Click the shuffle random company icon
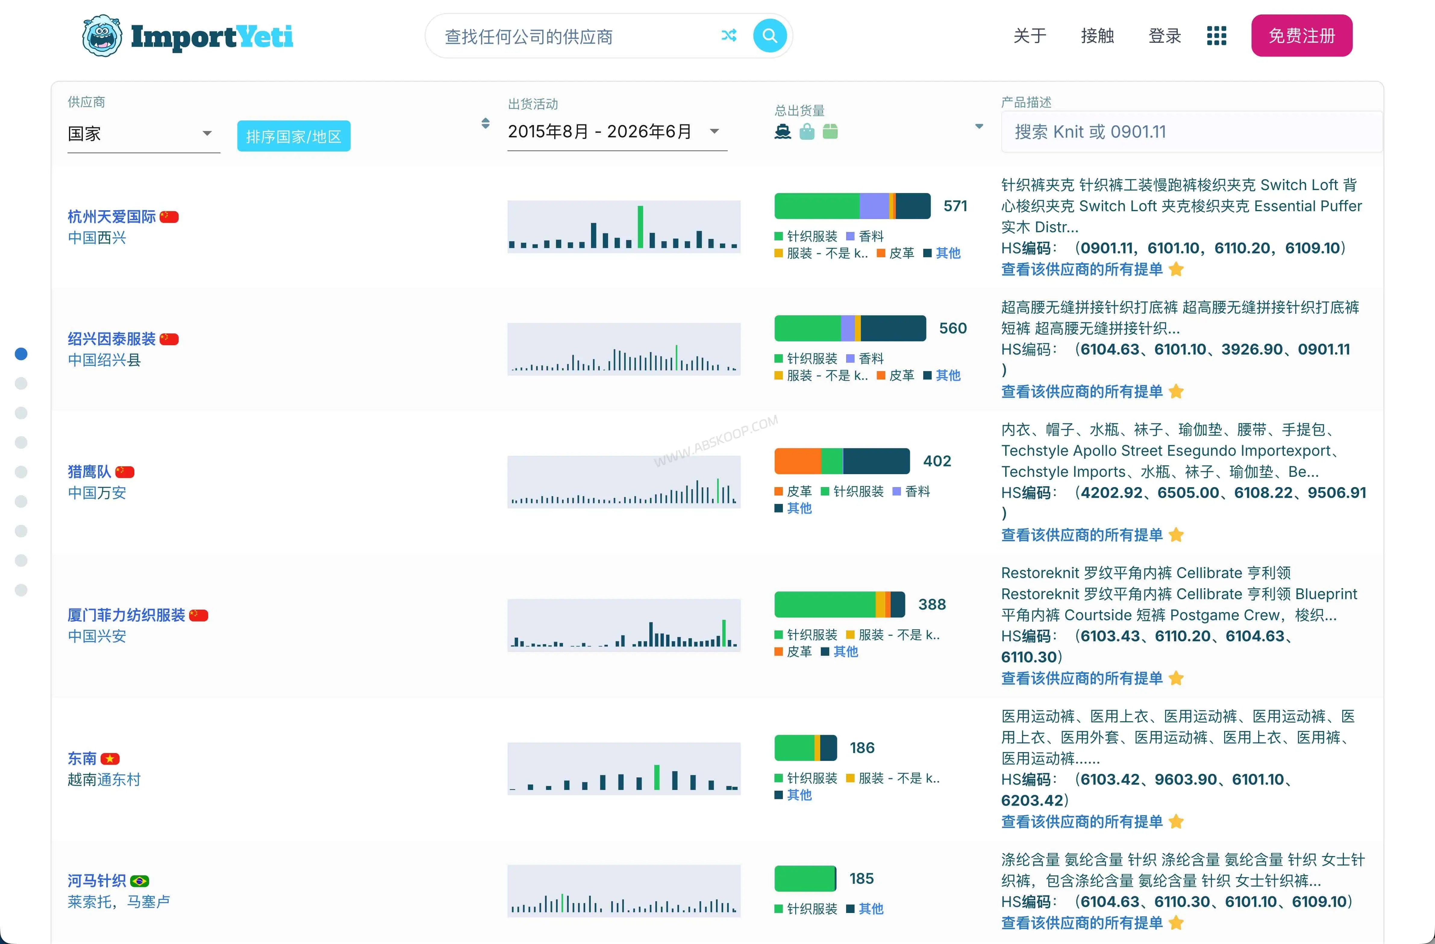 pos(729,36)
